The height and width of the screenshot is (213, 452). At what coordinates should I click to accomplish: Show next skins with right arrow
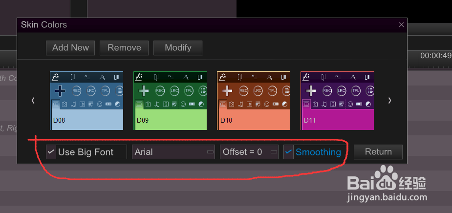coord(390,101)
